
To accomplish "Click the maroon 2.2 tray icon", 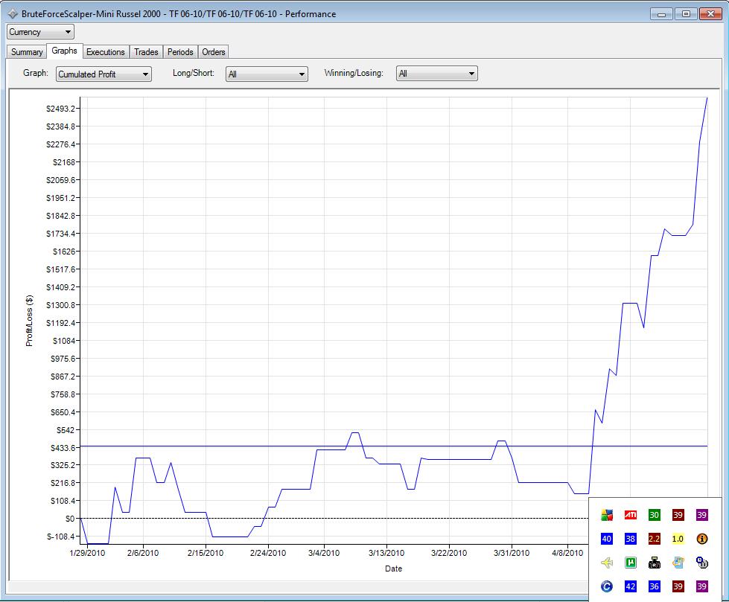I will tap(654, 539).
